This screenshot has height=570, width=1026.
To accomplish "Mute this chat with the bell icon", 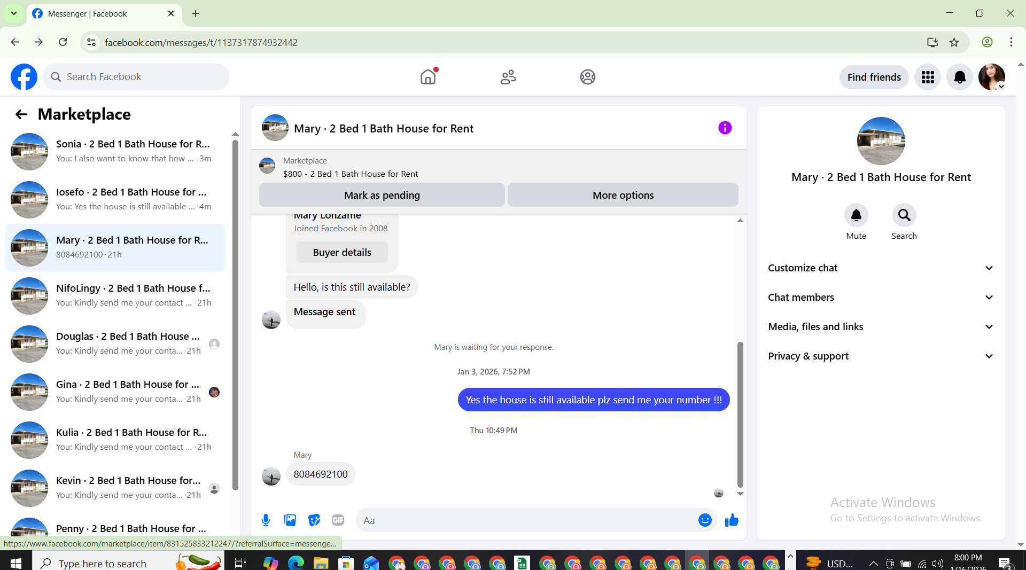I will [856, 215].
